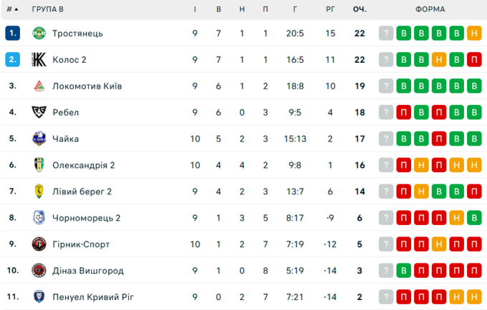Click the ФОРМА column header
This screenshot has height=310, width=487.
[x=430, y=9]
